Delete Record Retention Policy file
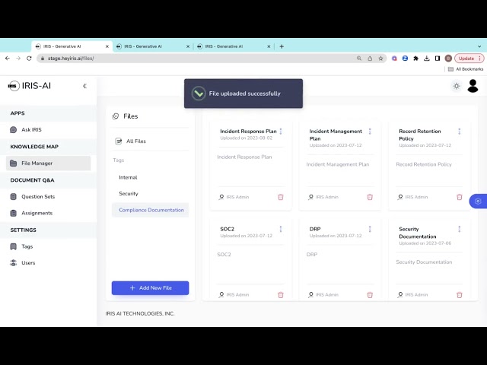487x365 pixels. (460, 197)
